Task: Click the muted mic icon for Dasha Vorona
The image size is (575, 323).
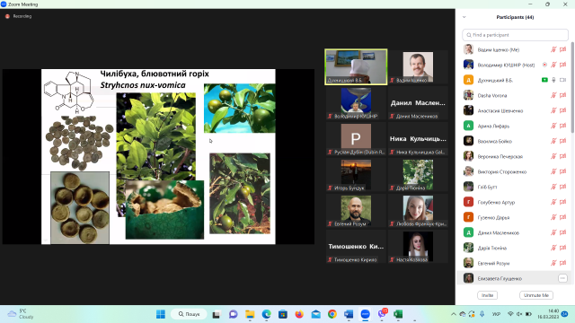Action: (x=553, y=95)
